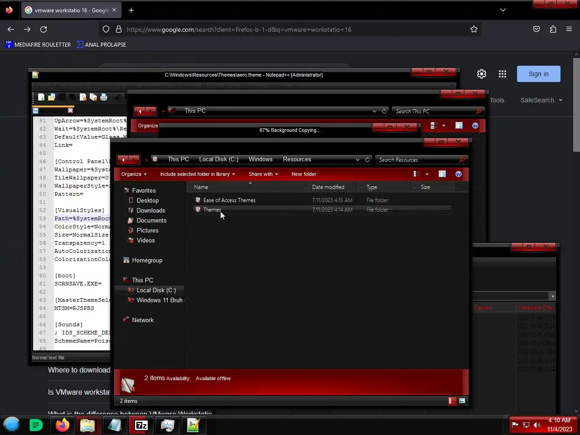Select Desktop under Favorites
The height and width of the screenshot is (435, 580).
click(148, 201)
